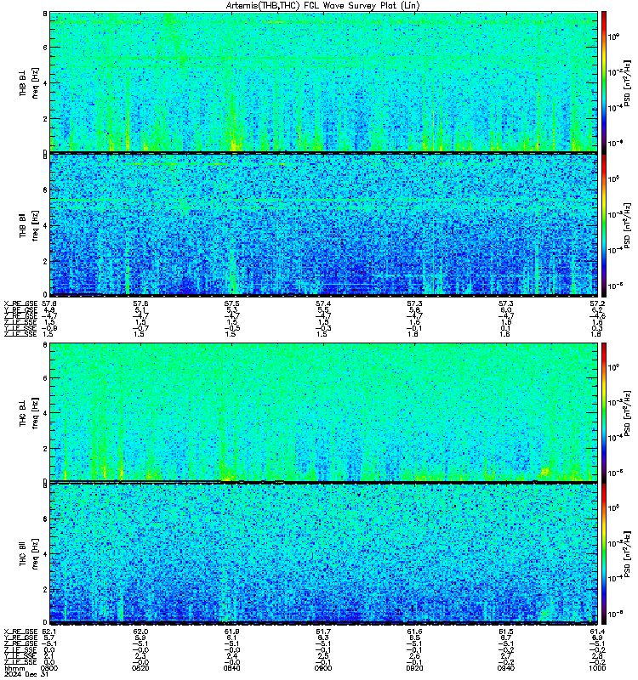Viewport: 638px width, 680px height.
Task: Click the PSD [nT²/Hz] label beside the THB B∥ panel
Action: click(x=627, y=225)
